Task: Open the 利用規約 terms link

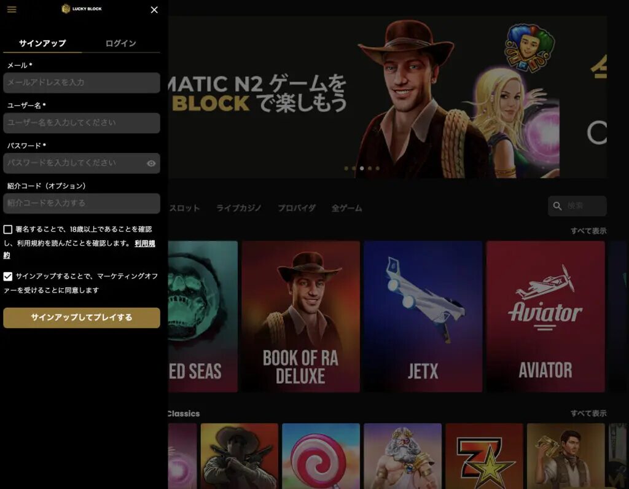Action: [x=145, y=243]
